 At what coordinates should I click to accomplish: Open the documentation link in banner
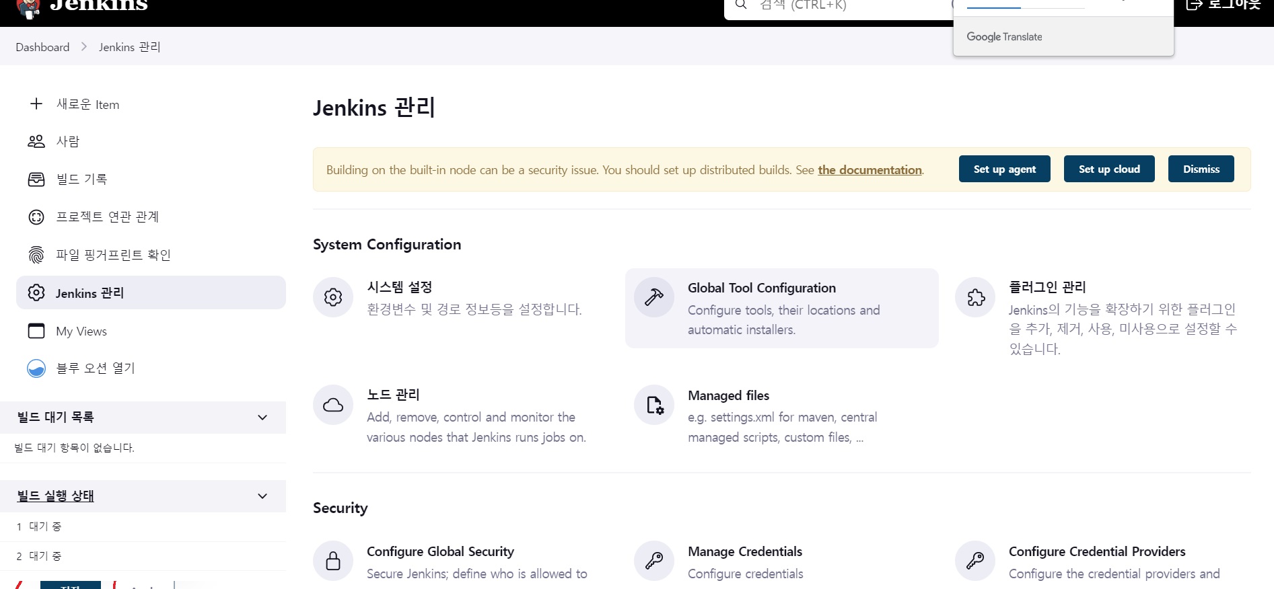click(x=870, y=170)
